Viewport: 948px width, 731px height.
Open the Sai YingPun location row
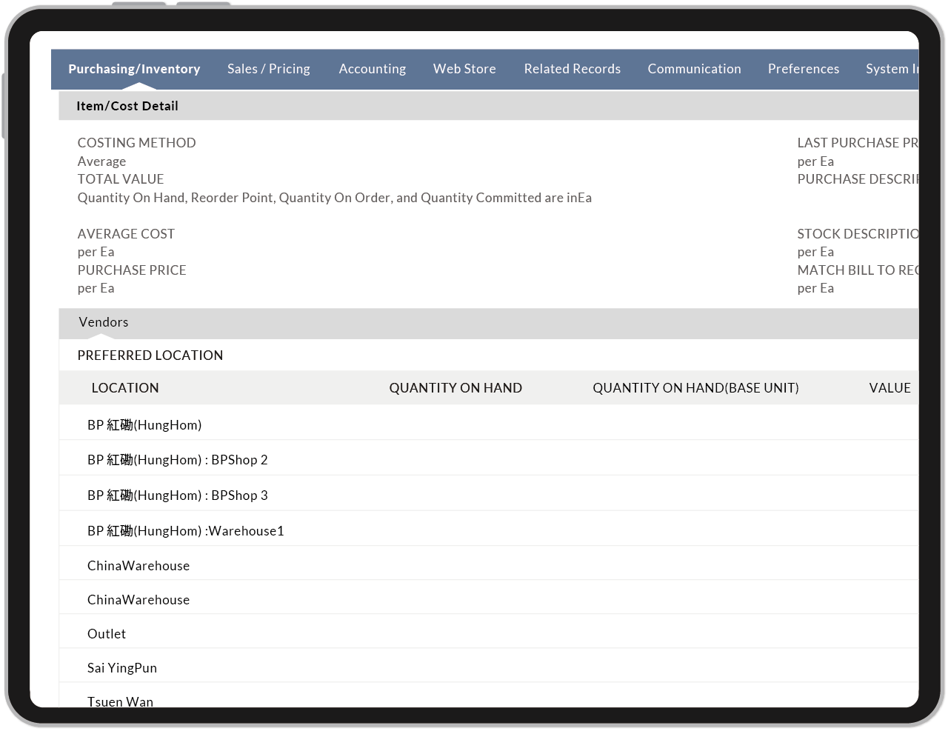click(x=121, y=667)
